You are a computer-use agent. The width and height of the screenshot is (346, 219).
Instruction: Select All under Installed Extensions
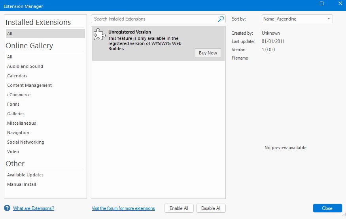point(45,34)
